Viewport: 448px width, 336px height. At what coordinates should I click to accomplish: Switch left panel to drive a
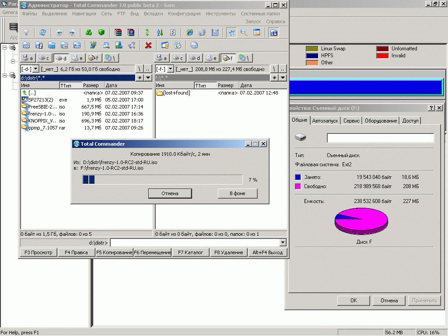28,58
